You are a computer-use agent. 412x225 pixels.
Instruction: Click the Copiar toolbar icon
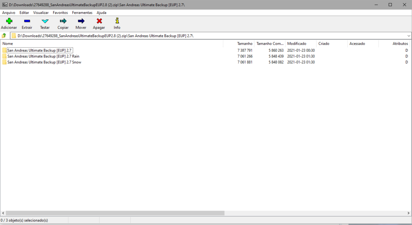[x=63, y=21]
